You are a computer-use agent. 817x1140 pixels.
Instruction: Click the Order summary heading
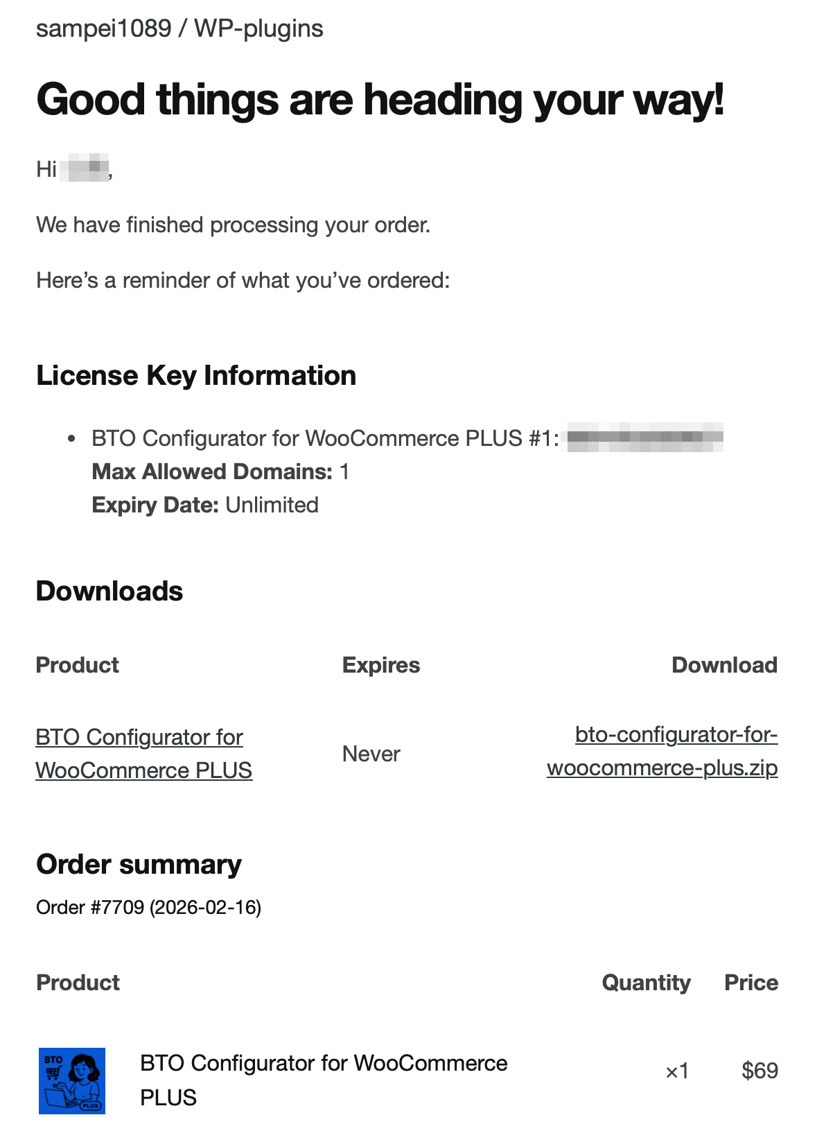pyautogui.click(x=139, y=865)
